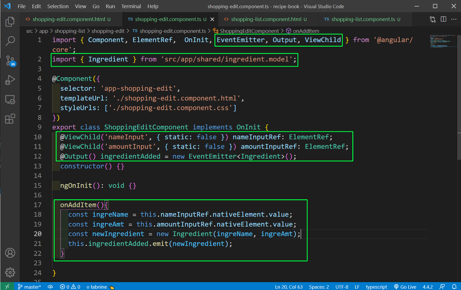This screenshot has height=290, width=461.
Task: Change file encoding via UTF-8
Action: 342,287
